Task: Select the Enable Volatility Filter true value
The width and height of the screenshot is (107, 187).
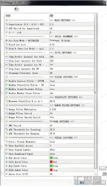Action: coord(52,85)
